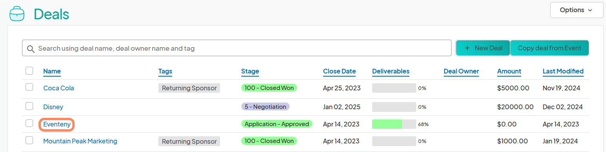Click Copy deal from Event button
Screen dimensions: 606x152
(x=549, y=48)
